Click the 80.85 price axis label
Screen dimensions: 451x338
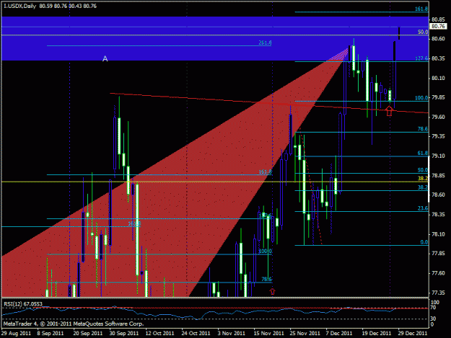[x=438, y=19]
